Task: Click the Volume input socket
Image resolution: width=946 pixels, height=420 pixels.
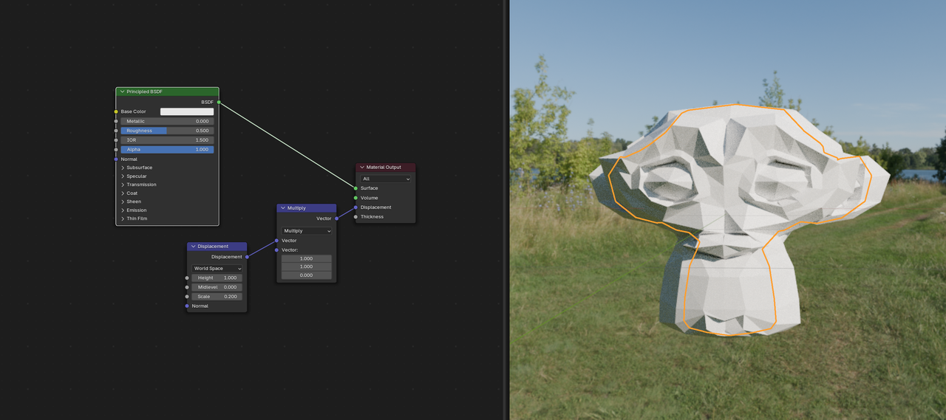Action: pyautogui.click(x=355, y=198)
